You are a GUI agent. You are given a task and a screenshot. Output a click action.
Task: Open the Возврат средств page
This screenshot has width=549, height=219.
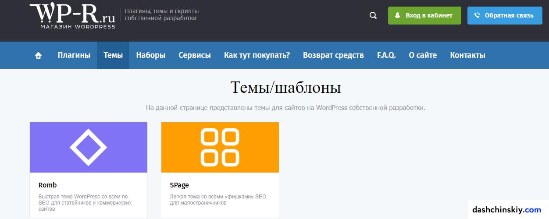333,55
